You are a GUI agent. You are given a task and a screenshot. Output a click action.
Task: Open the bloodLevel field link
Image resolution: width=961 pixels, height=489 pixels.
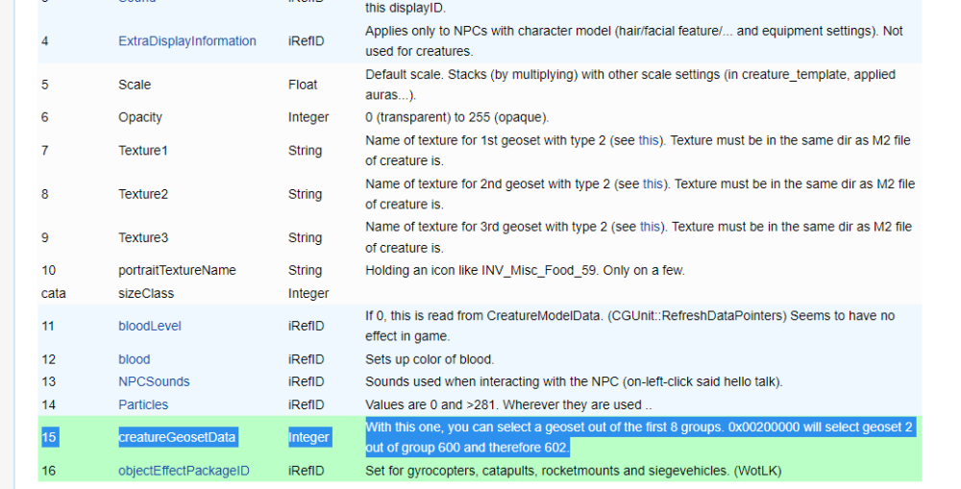[149, 326]
